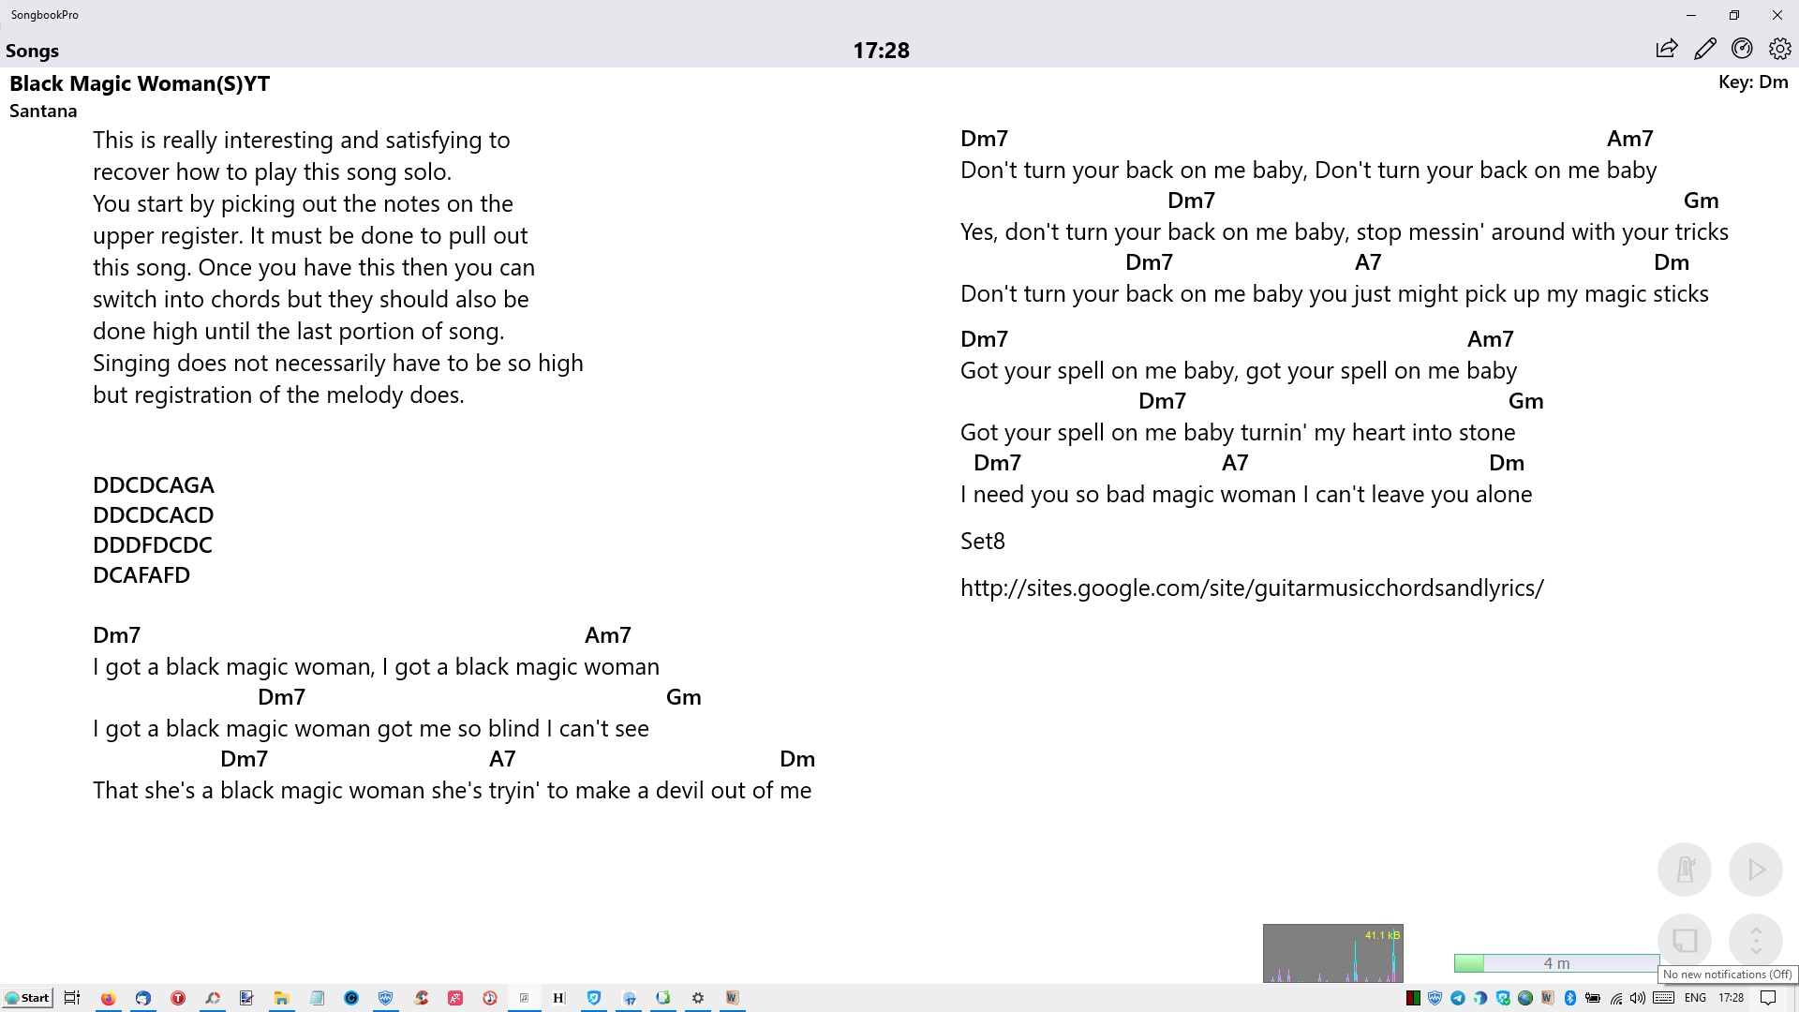
Task: Click the Gm chord above 'blind I can't see'
Action: pyautogui.click(x=684, y=697)
